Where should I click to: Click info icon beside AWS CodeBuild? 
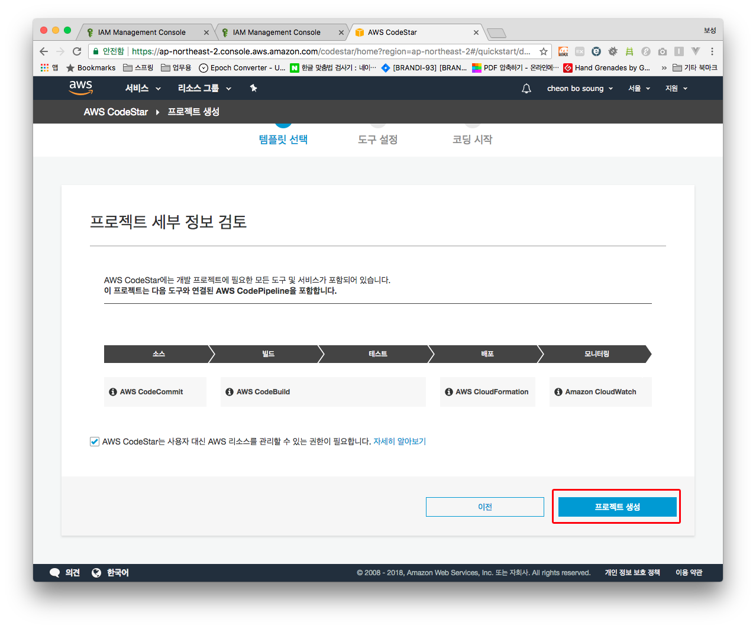230,392
